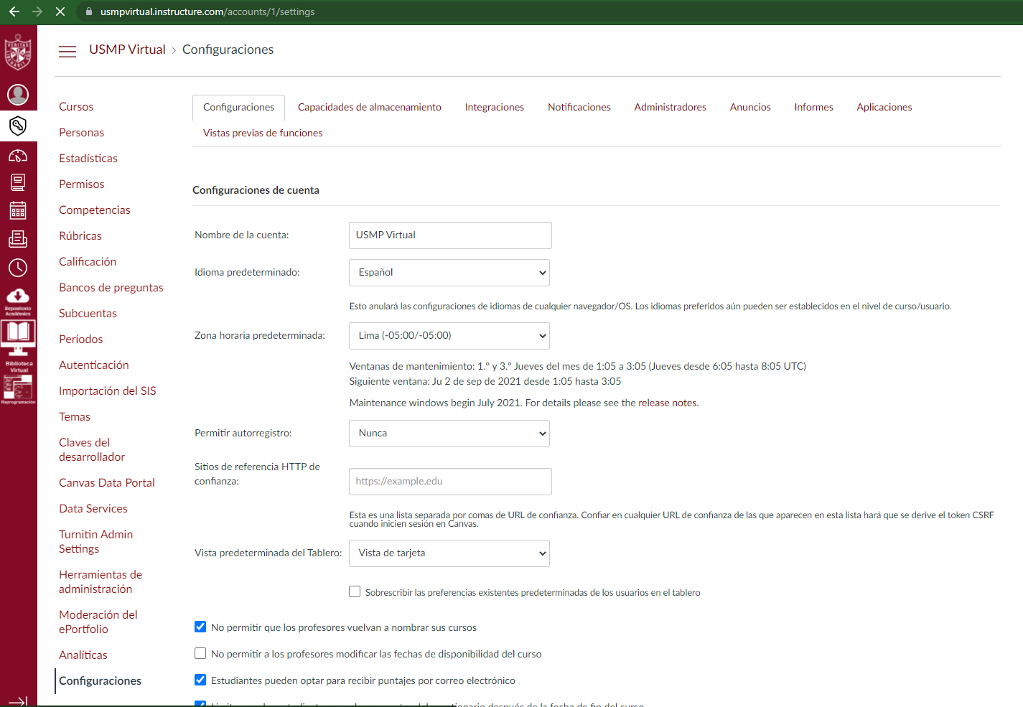Open Repositorio Académico cloud icon
The height and width of the screenshot is (707, 1023).
click(18, 301)
